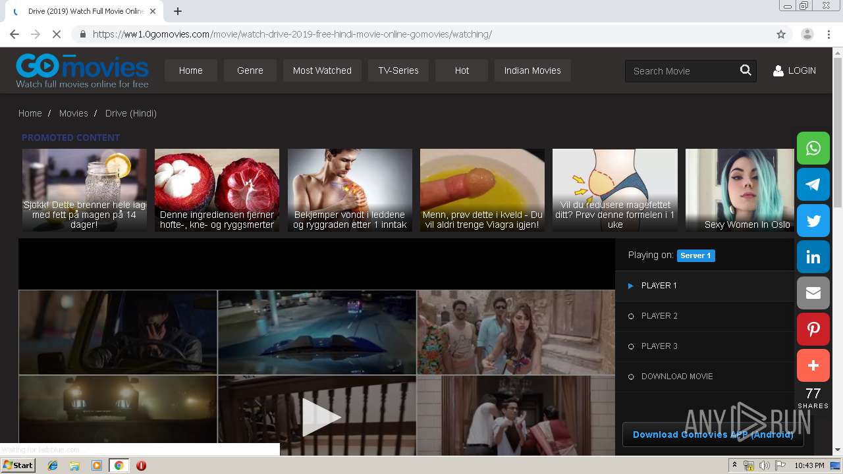Click Chrome taskbar icon
The width and height of the screenshot is (843, 474).
tap(119, 465)
